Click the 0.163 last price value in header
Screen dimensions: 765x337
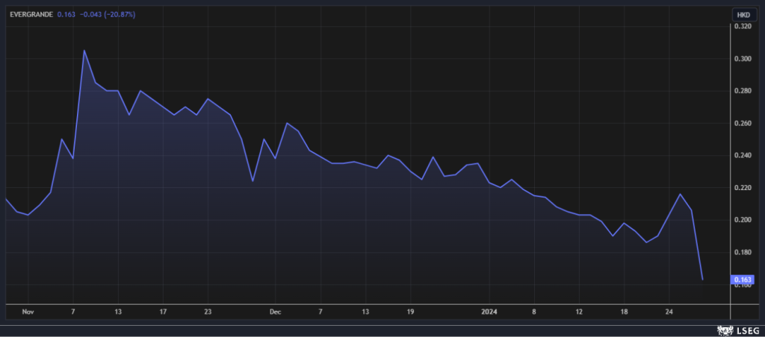(x=66, y=15)
